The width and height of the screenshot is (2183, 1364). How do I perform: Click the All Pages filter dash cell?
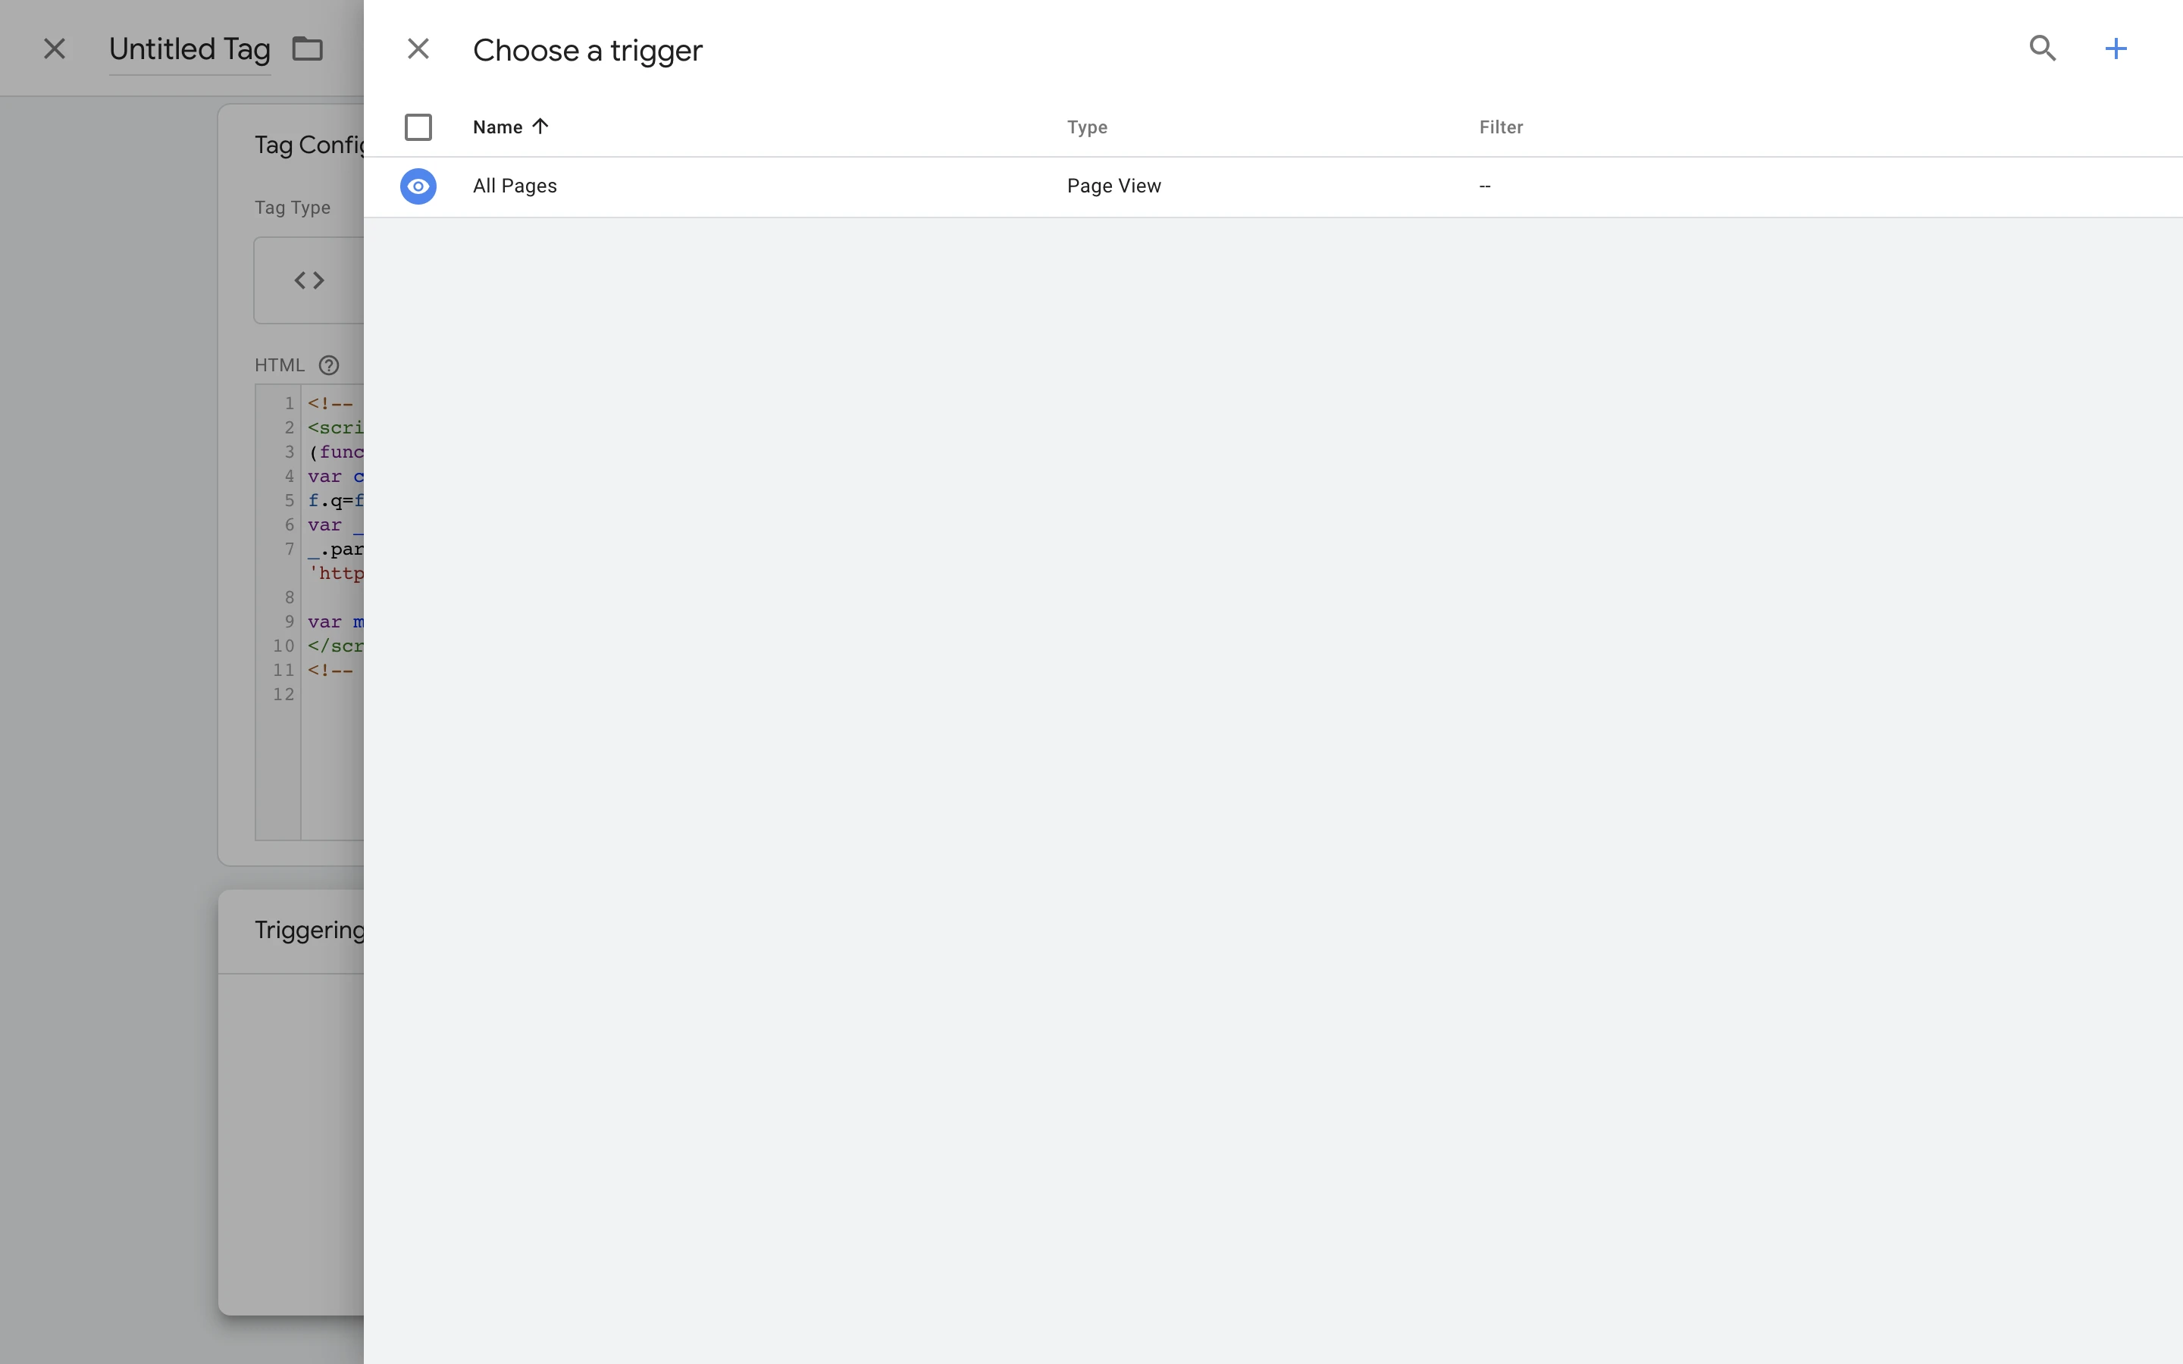1485,186
